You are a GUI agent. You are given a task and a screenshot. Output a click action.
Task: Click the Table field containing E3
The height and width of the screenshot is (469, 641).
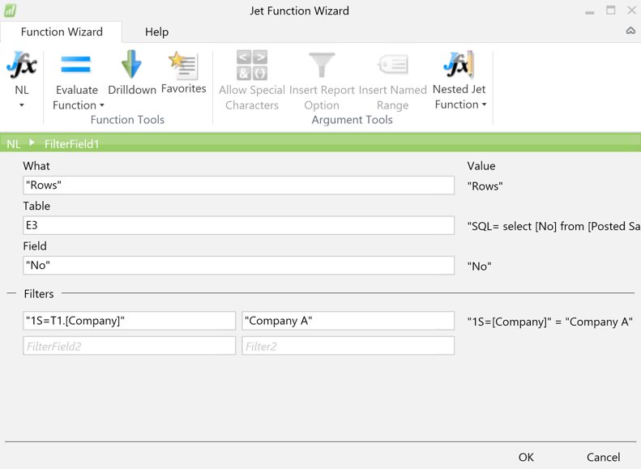239,225
